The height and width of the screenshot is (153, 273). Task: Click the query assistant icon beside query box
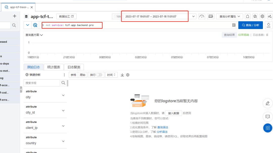tap(35, 25)
